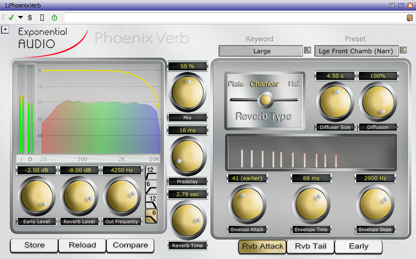Select the 6 dB high-pass filter slope

tap(151, 186)
